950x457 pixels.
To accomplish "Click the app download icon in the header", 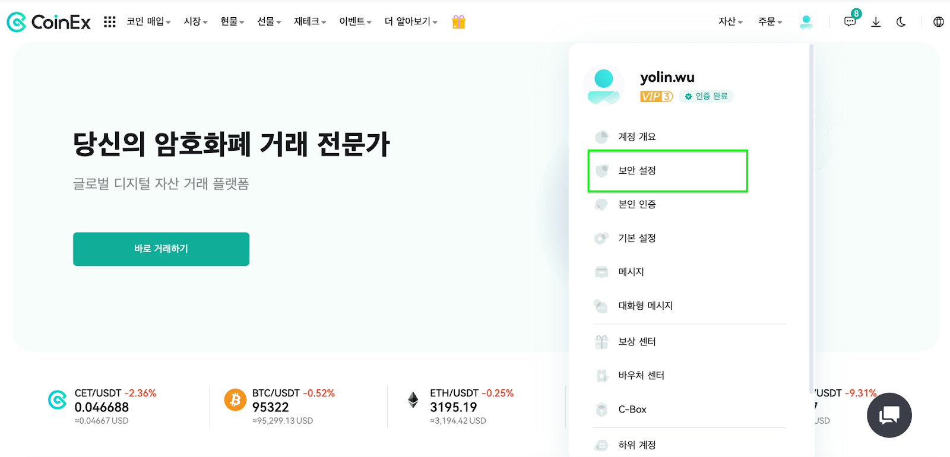I will coord(876,21).
